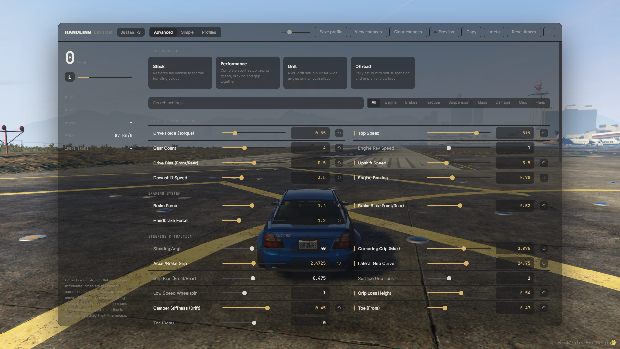Viewport: 620px width, 349px height.
Task: Copy the handling data
Action: [x=471, y=32]
